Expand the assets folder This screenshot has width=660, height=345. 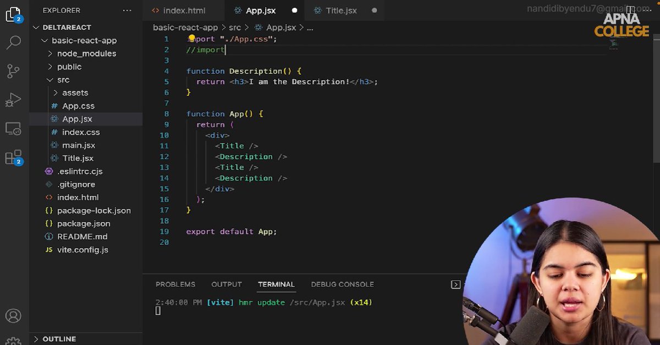pos(86,92)
